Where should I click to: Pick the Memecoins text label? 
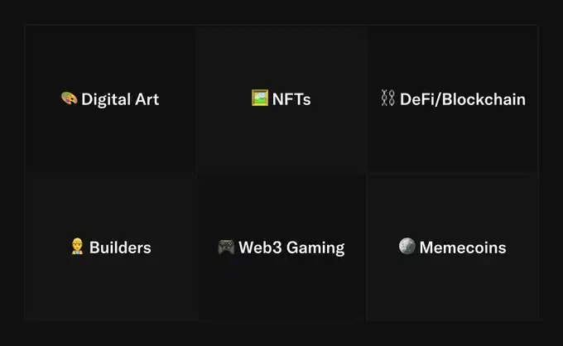(462, 247)
